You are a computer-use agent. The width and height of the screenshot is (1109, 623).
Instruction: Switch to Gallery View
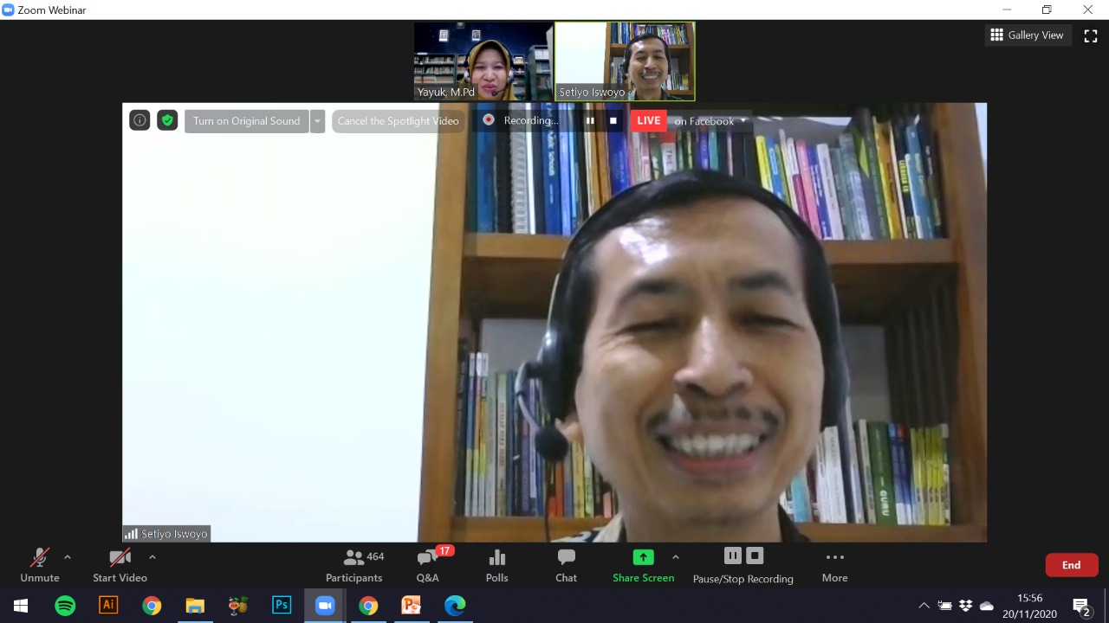coord(1028,35)
